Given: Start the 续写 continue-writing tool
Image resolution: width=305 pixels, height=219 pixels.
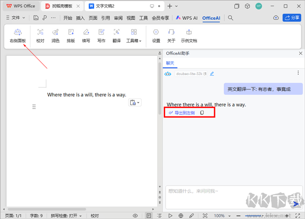Looking at the screenshot, I should [x=86, y=35].
